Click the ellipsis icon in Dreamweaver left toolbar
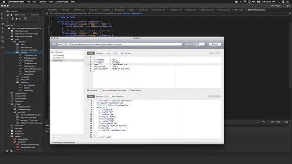 [2, 47]
